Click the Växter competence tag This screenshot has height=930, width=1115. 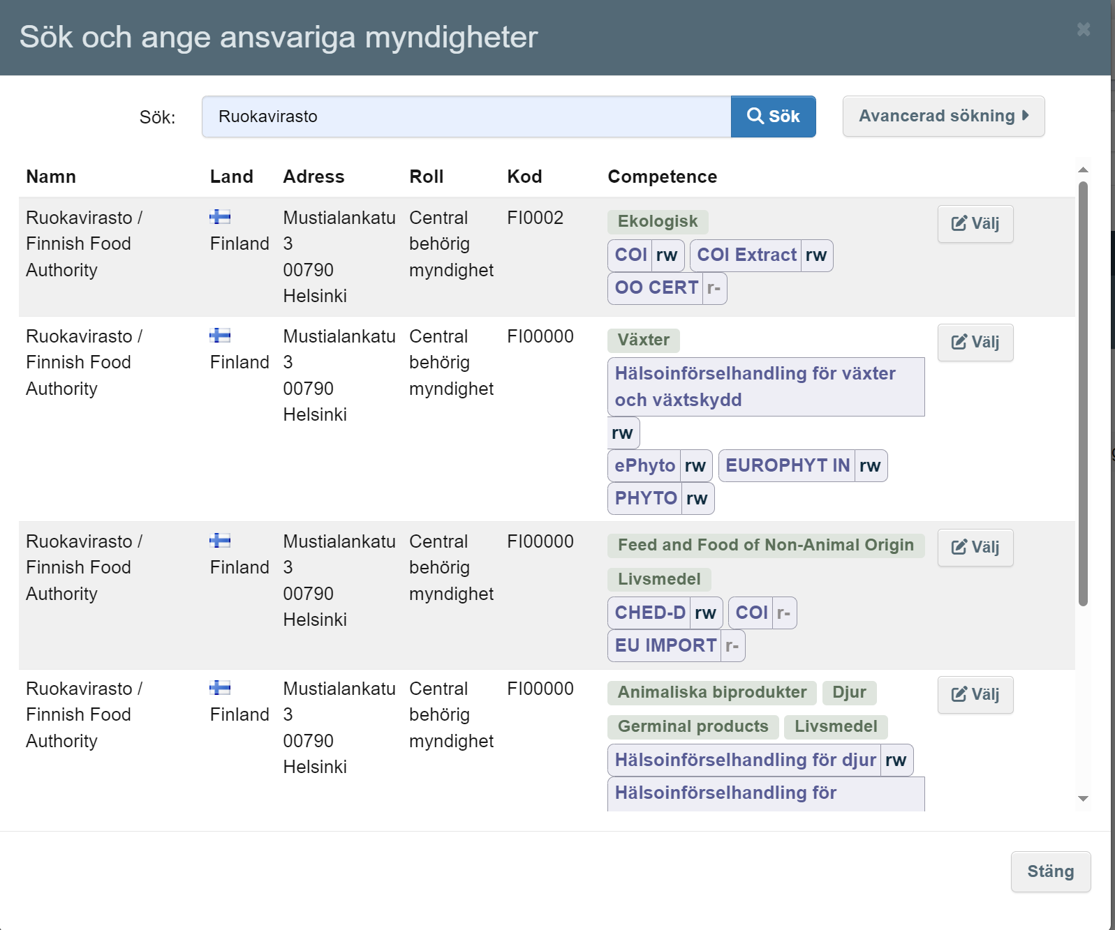(x=643, y=340)
